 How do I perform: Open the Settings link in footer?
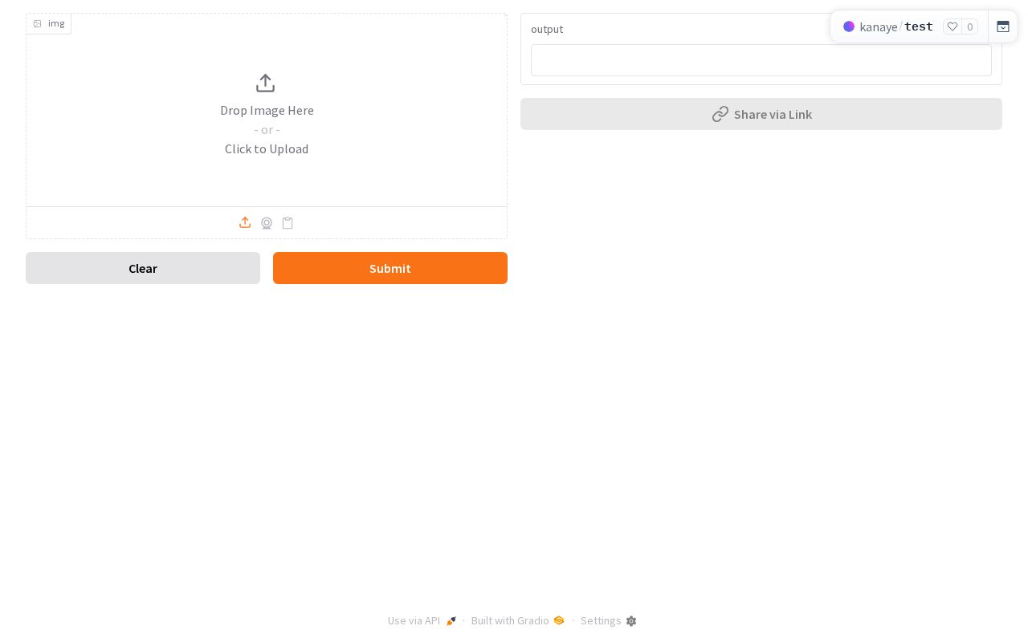pyautogui.click(x=609, y=620)
